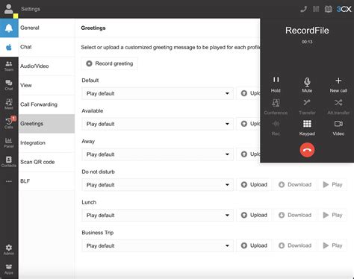
Task: Open Meet in the left sidebar
Action: [9, 104]
